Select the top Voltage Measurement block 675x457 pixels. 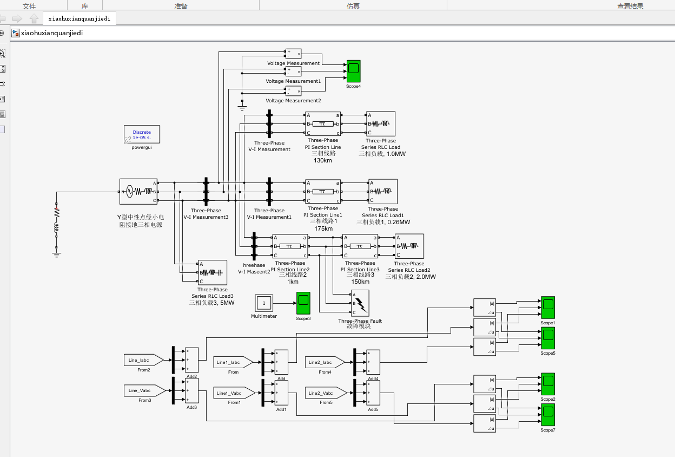point(293,54)
